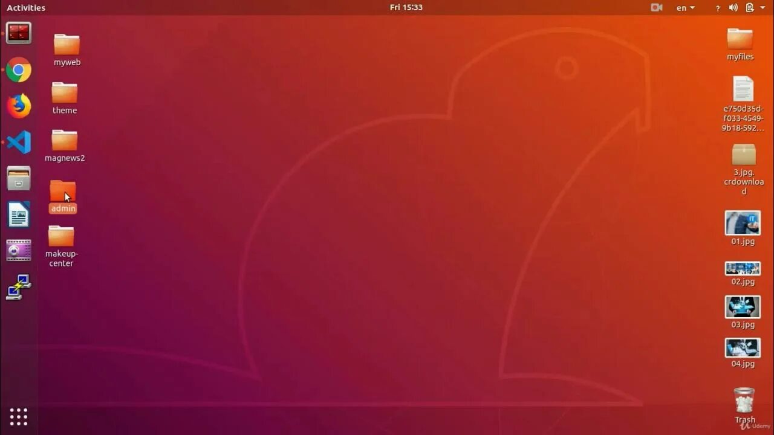The image size is (774, 435).
Task: Open Terminator terminal from the dock
Action: coord(19,33)
